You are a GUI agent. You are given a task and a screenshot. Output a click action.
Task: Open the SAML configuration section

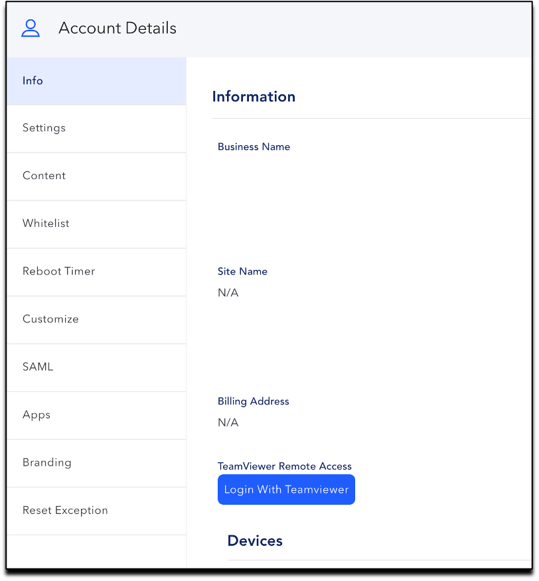pyautogui.click(x=96, y=367)
